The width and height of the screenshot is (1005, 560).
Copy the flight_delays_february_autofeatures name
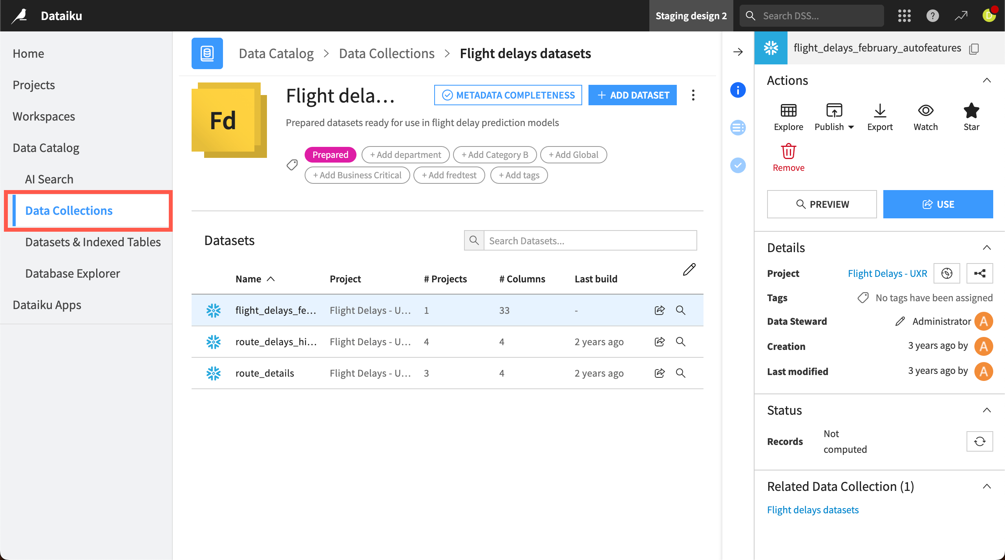pos(974,48)
